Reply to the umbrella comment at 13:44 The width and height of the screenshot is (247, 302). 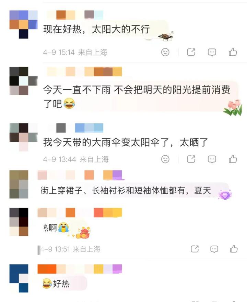(x=212, y=159)
